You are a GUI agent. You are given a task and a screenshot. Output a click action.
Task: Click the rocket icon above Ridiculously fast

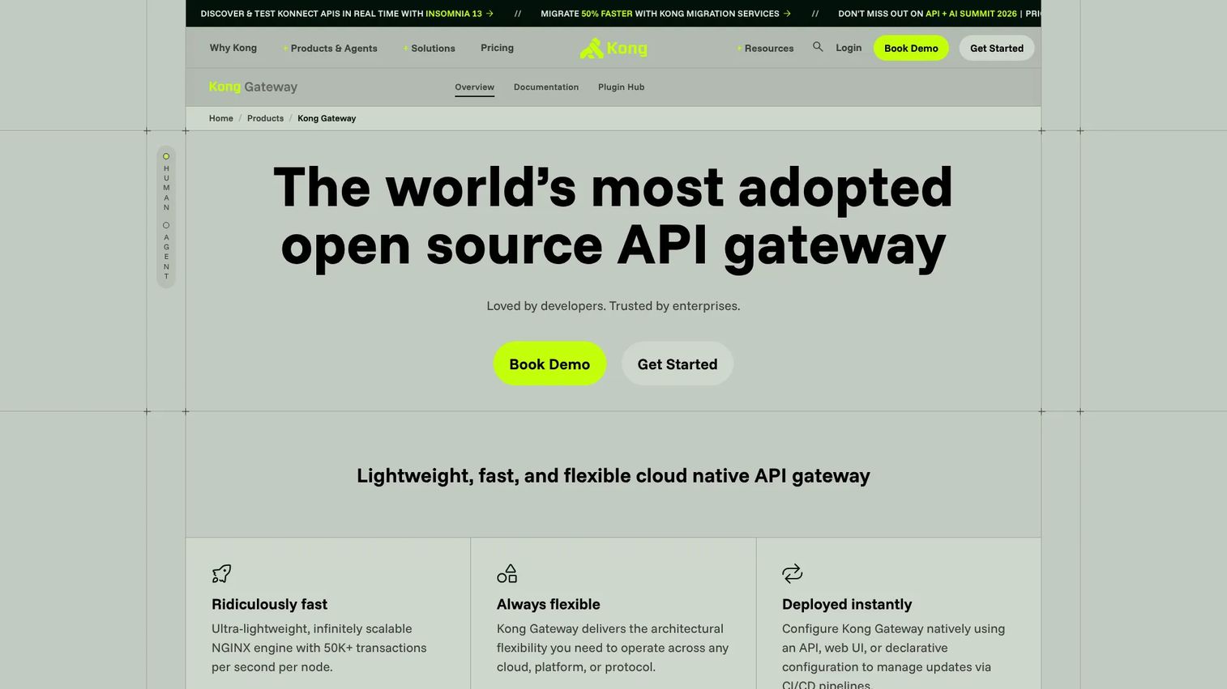point(221,573)
